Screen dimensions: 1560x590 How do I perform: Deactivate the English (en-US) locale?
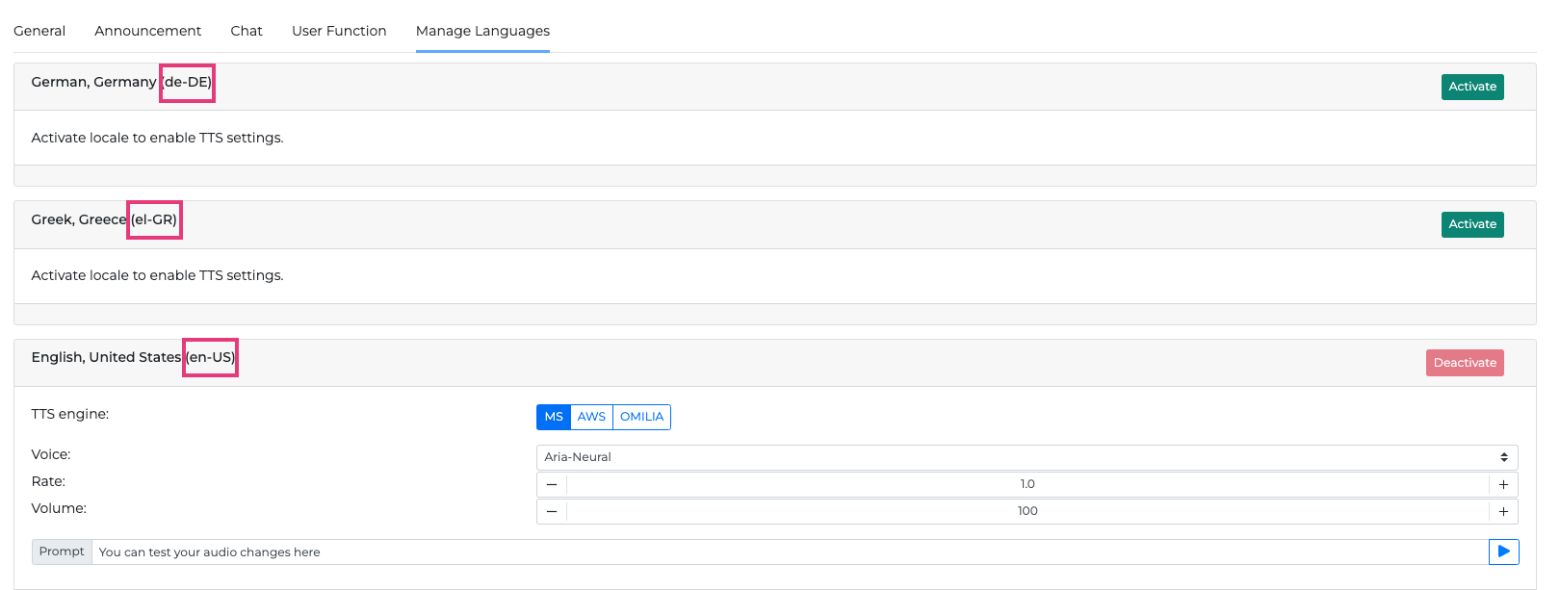pyautogui.click(x=1465, y=363)
